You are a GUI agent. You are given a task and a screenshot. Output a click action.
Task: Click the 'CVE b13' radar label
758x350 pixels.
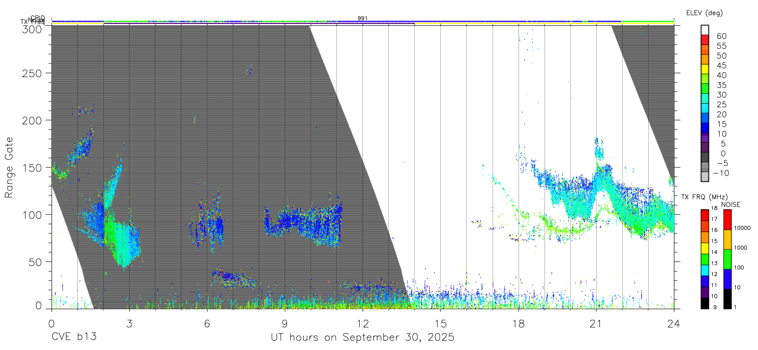73,337
